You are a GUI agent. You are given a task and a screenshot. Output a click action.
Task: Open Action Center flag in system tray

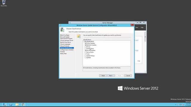tap(178, 105)
